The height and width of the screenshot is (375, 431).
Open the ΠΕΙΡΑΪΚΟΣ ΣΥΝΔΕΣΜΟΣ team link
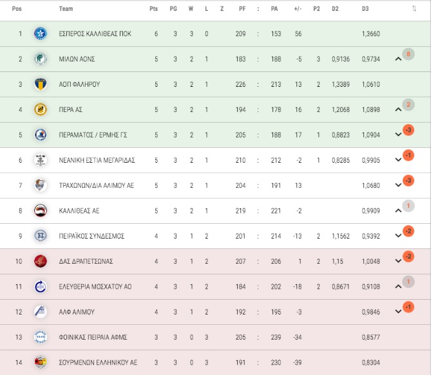[x=91, y=236]
